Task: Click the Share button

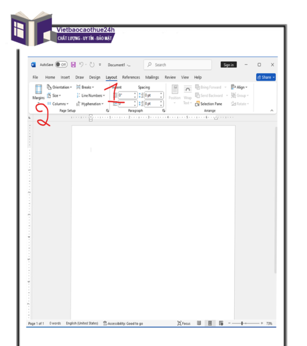Action: [266, 77]
